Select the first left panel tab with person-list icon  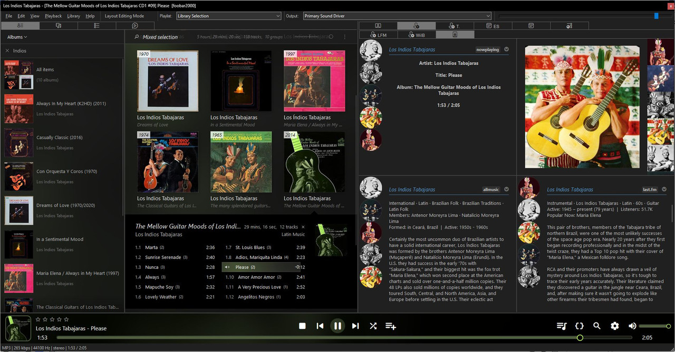pyautogui.click(x=20, y=25)
